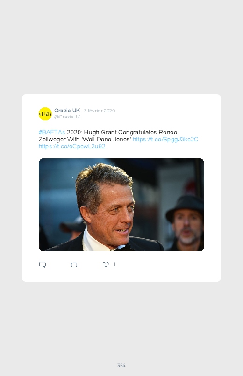Open the Grazia UK display name

[x=67, y=111]
